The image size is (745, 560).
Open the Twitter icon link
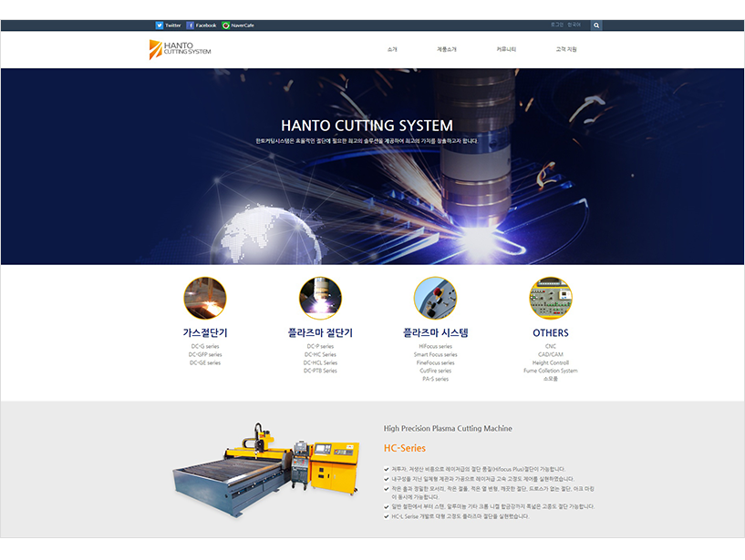coord(160,25)
